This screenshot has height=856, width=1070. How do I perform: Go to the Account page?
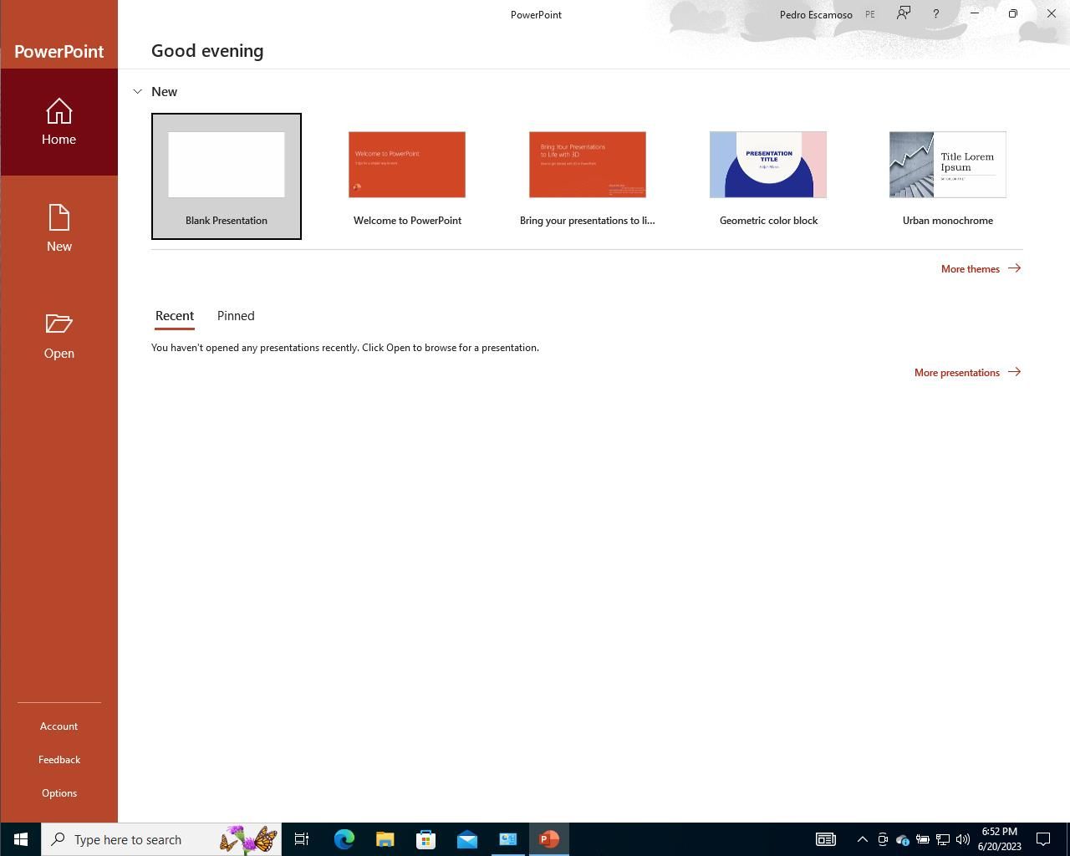tap(59, 726)
